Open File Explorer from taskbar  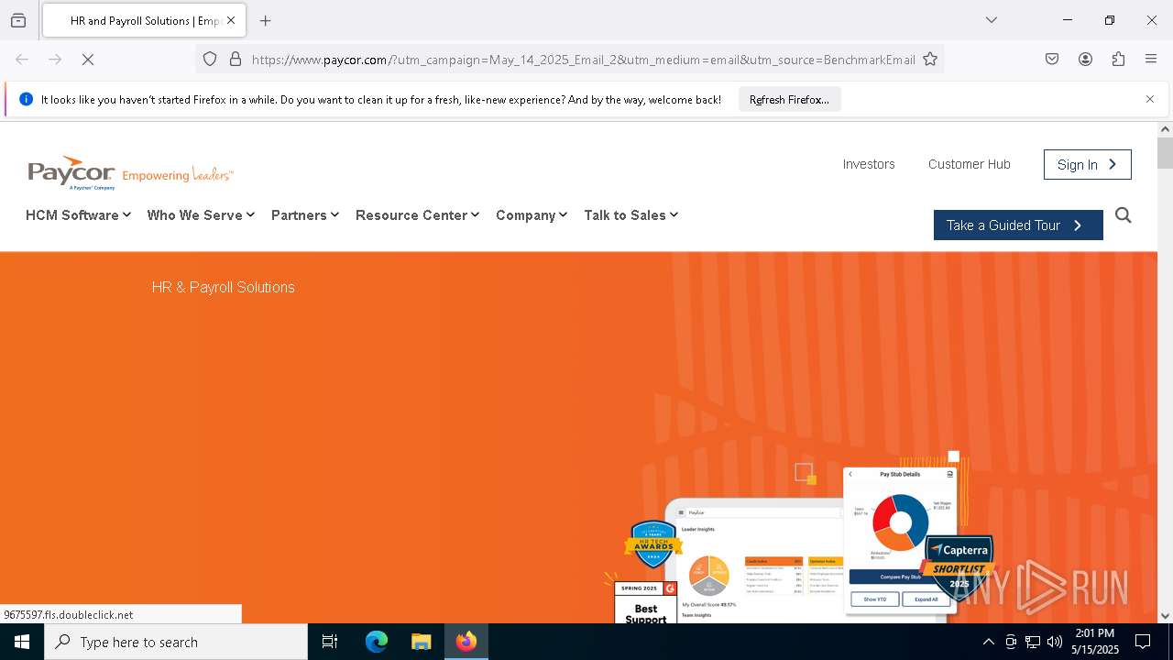coord(421,642)
